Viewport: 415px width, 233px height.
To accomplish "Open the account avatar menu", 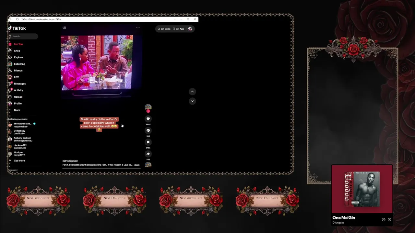I will point(190,29).
